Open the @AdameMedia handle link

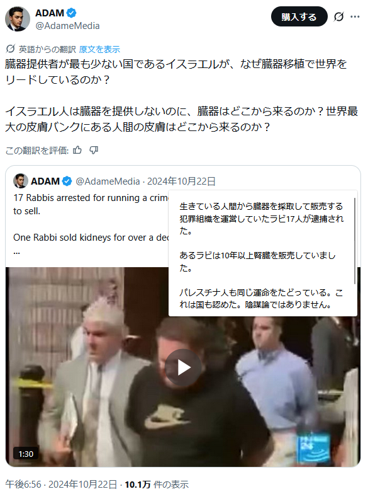68,26
